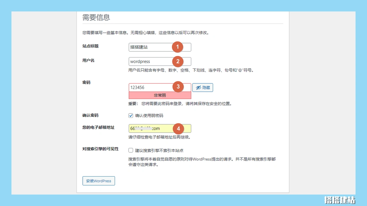Focus the 站点标题 input containing 搭搭建站
The image size is (367, 206).
click(x=149, y=47)
